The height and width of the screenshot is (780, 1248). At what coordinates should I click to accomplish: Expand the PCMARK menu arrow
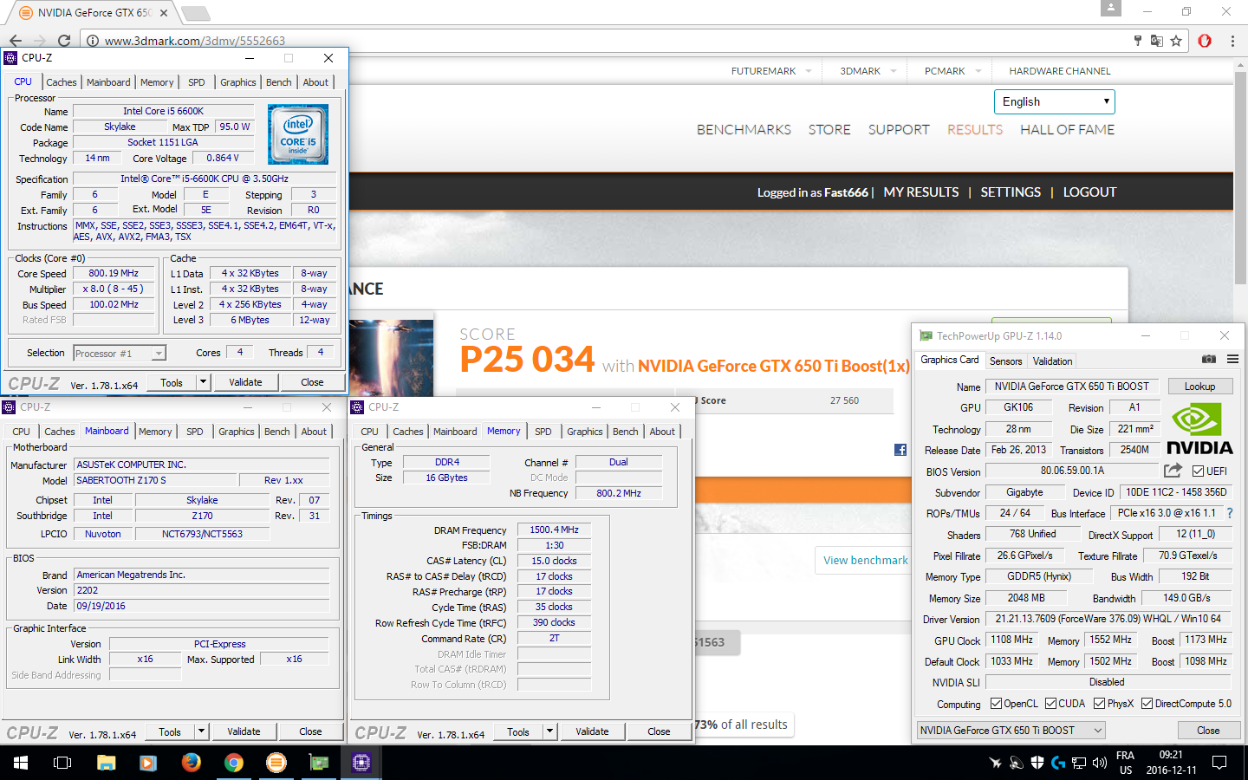click(x=978, y=71)
